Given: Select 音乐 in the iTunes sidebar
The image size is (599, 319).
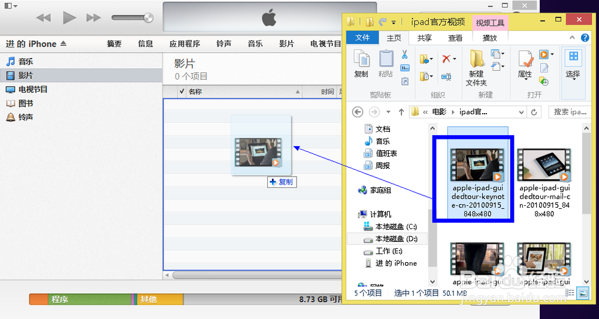Looking at the screenshot, I should click(x=81, y=62).
